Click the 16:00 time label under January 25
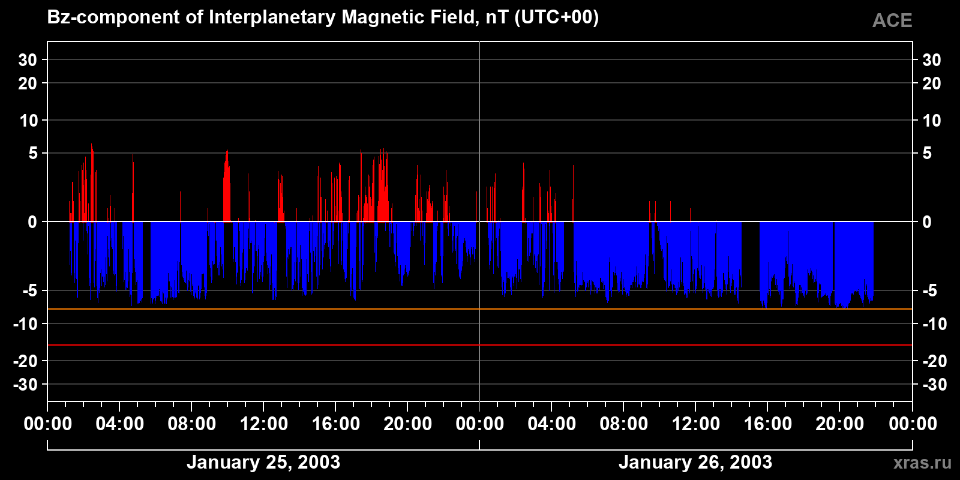This screenshot has width=960, height=480. click(x=336, y=424)
